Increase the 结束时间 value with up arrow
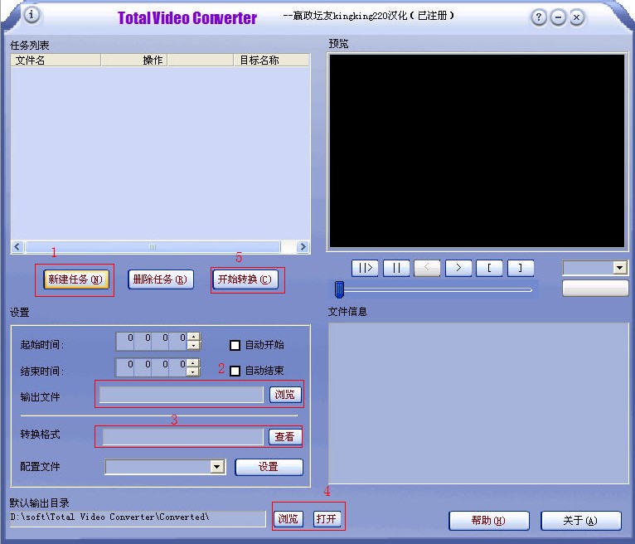The width and height of the screenshot is (635, 544). point(194,363)
